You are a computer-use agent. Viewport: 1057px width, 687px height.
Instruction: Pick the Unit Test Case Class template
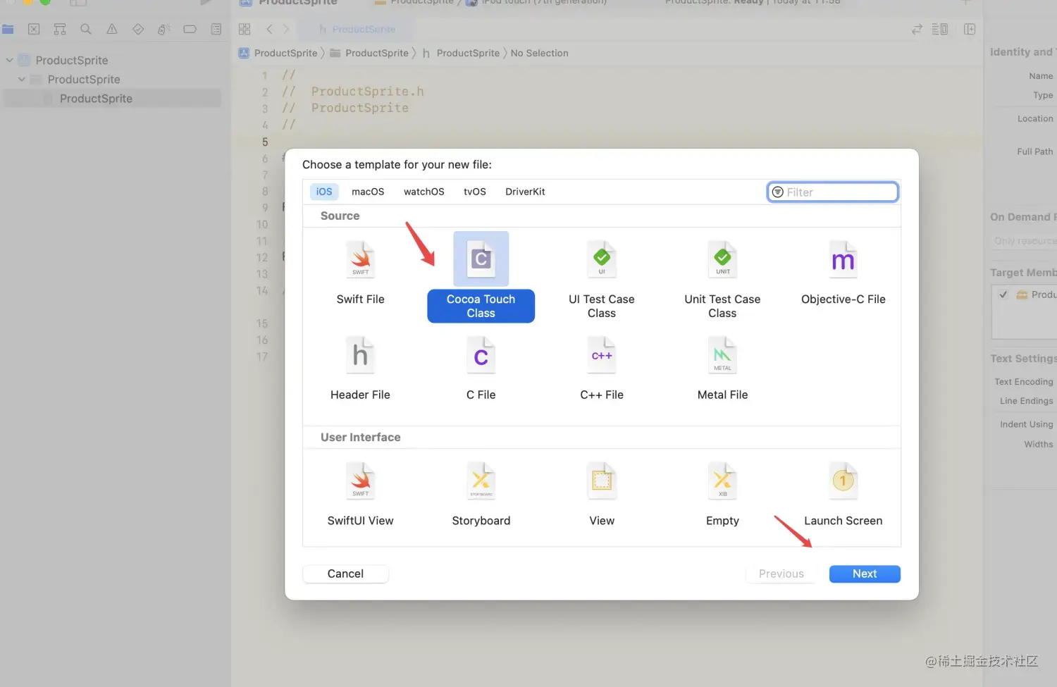722,280
